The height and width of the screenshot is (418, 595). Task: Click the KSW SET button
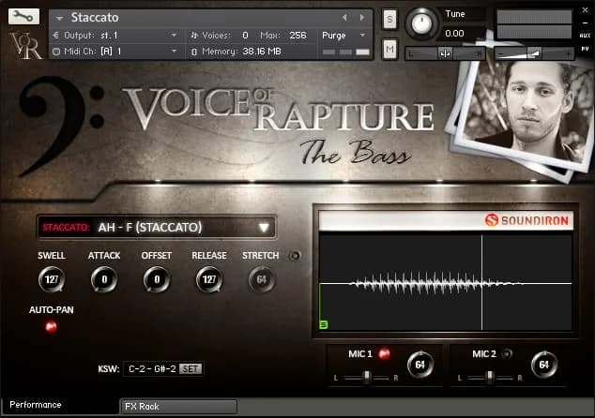[x=191, y=368]
